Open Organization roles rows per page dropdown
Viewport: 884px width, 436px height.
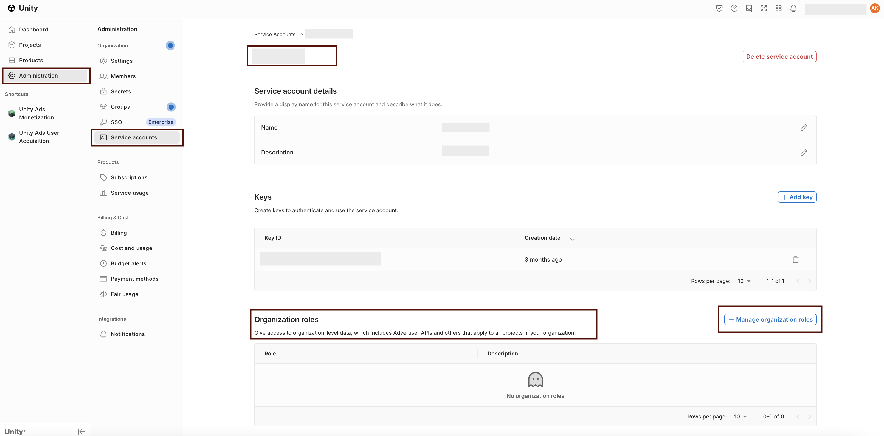740,417
